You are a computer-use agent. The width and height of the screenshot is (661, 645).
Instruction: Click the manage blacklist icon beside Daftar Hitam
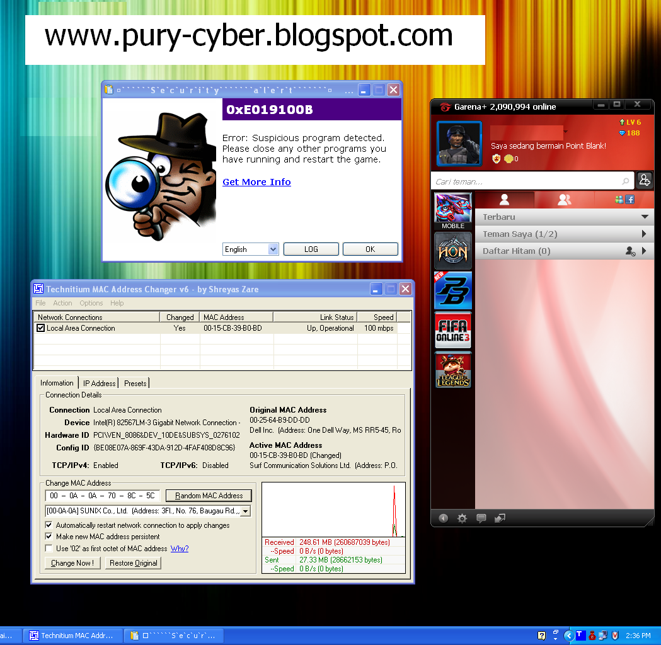tap(630, 251)
